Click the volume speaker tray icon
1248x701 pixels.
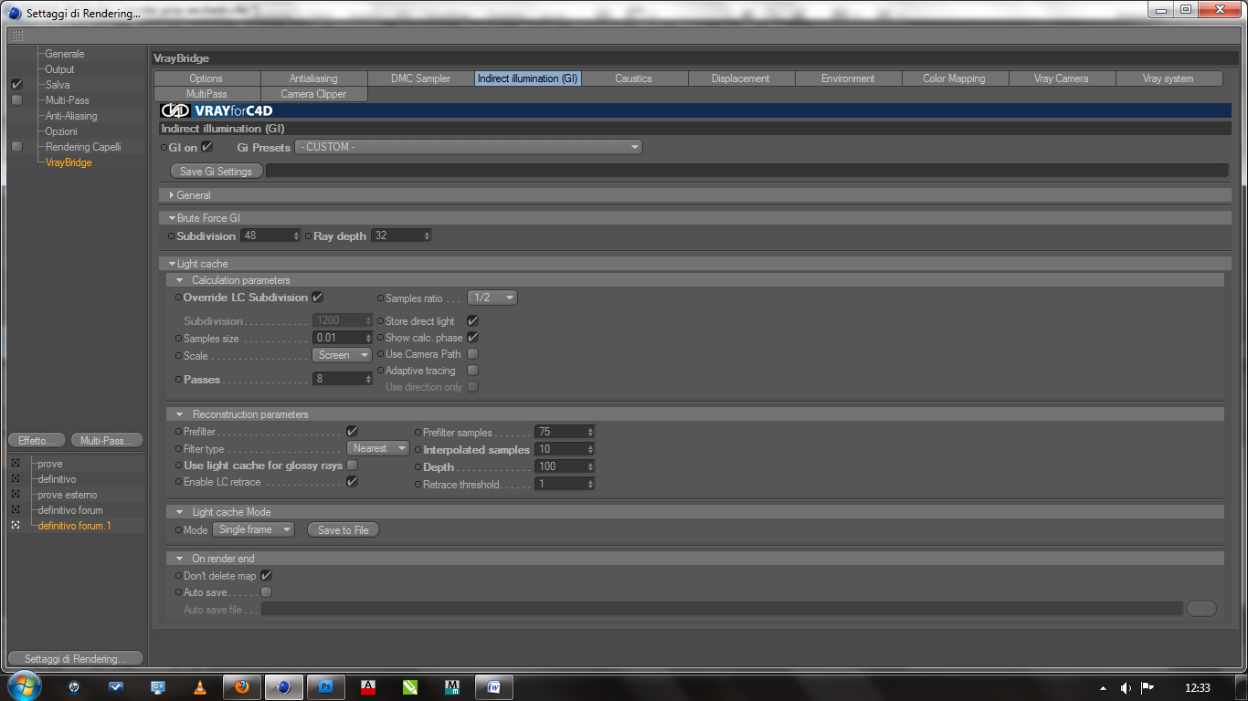pos(1126,687)
